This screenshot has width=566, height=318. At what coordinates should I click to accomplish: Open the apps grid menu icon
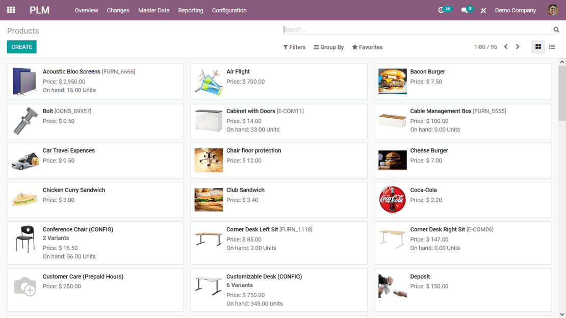point(11,10)
